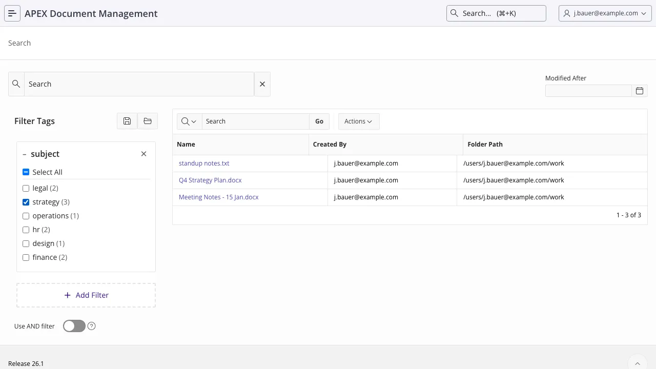Check the operations tag checkbox

(26, 216)
